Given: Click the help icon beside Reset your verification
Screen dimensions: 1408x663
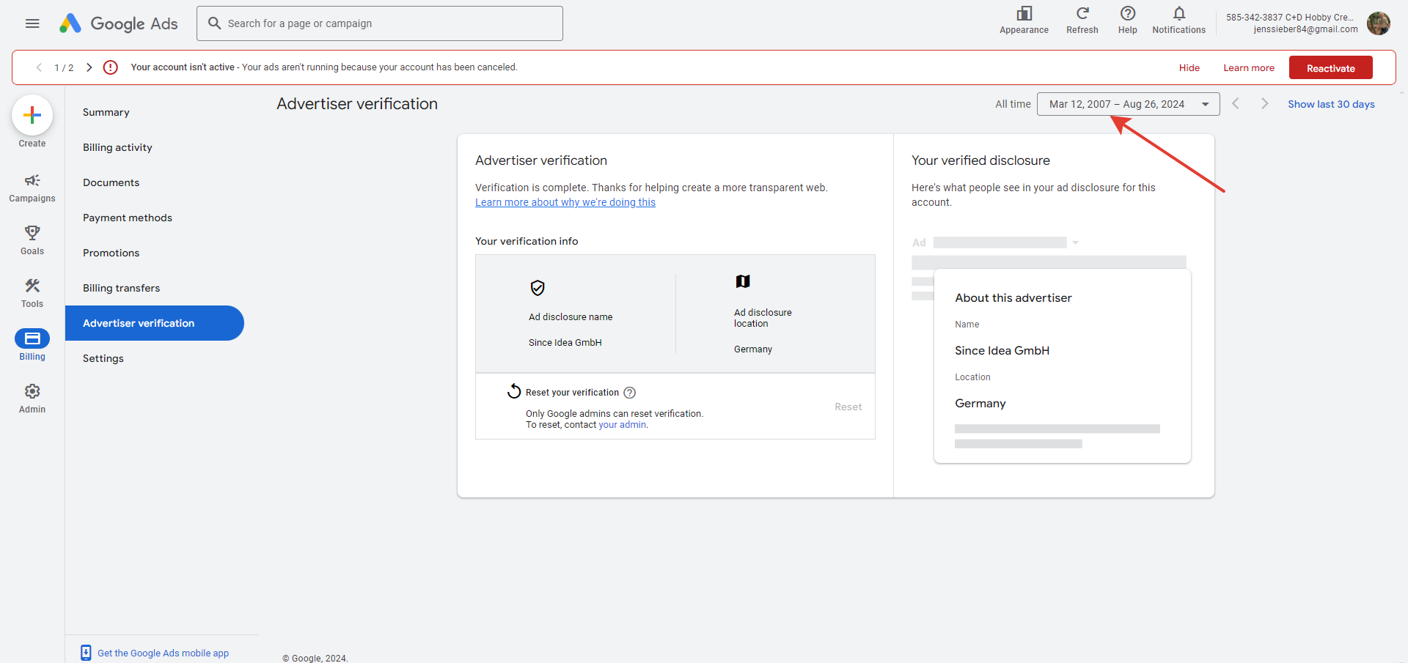Looking at the screenshot, I should 629,393.
